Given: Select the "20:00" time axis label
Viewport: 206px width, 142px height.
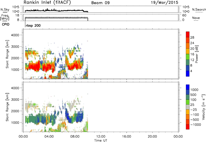Looking at the screenshot, I should coord(152,137).
